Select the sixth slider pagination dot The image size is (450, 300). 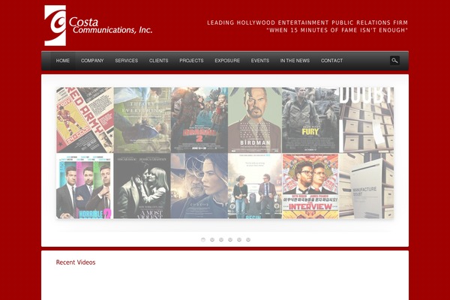[248, 240]
